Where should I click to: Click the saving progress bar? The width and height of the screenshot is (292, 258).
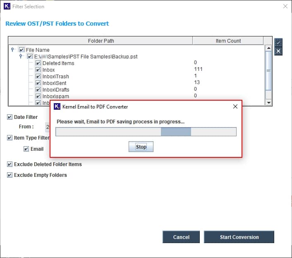click(146, 132)
